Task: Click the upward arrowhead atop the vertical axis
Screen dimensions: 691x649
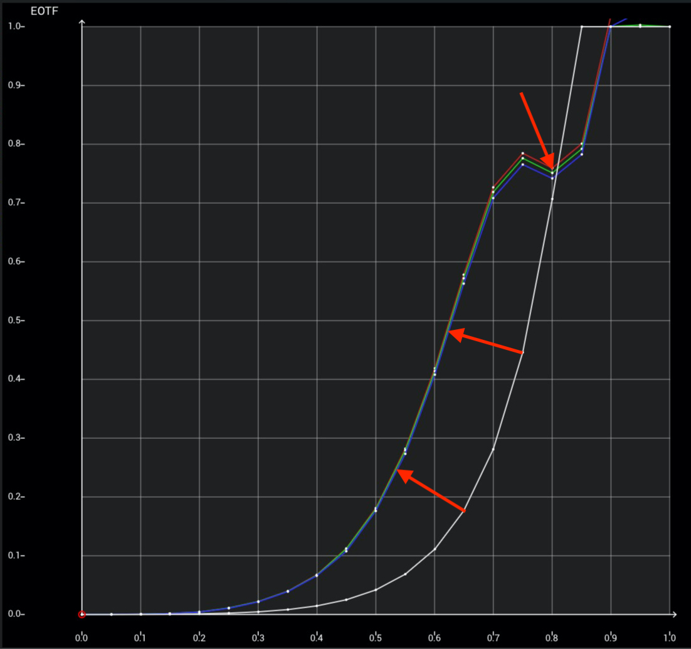Action: 82,24
